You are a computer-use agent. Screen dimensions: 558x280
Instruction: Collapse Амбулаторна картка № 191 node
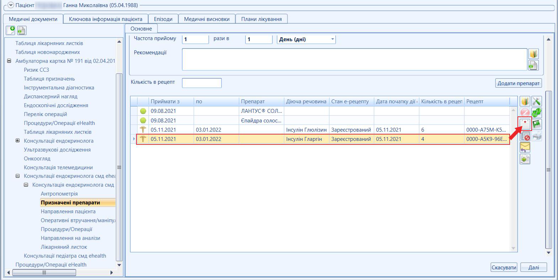(x=9, y=61)
